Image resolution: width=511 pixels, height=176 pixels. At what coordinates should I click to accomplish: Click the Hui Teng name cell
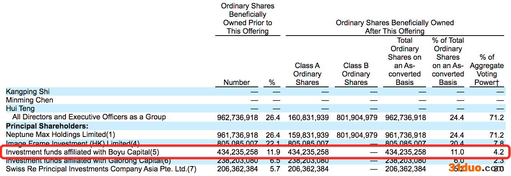[20, 109]
